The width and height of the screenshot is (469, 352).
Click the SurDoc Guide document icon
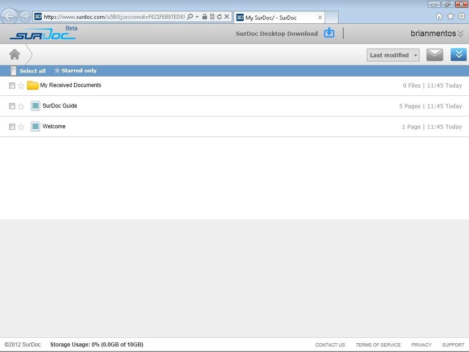[x=35, y=106]
